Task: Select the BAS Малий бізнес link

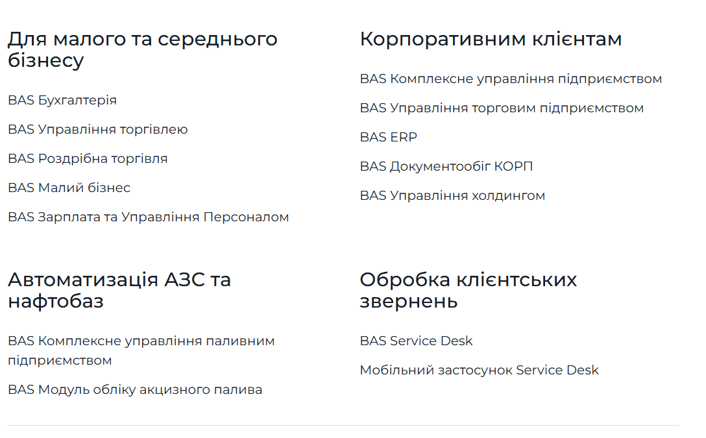Action: coord(69,188)
